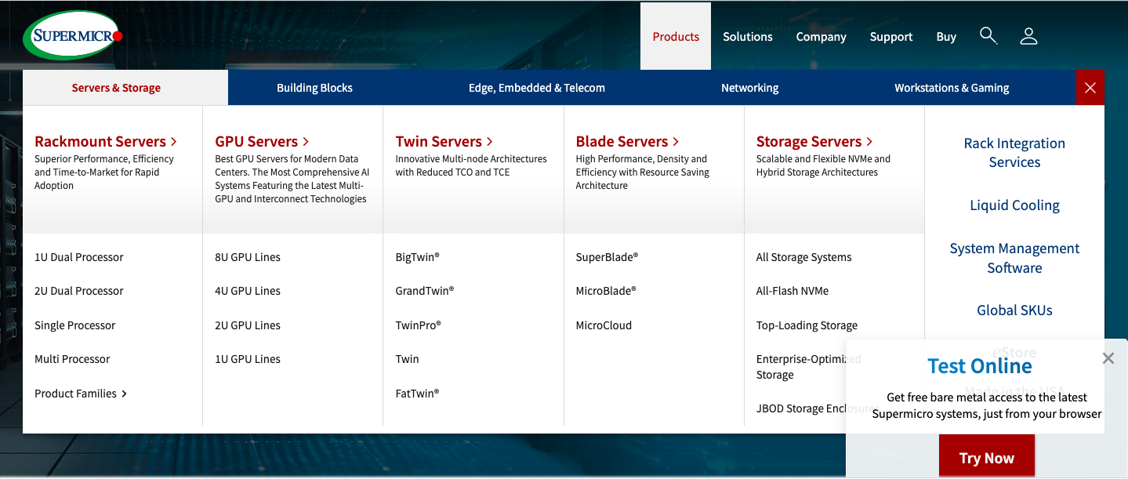Select All-Flash NVMe storage option
The width and height of the screenshot is (1128, 479).
(x=793, y=290)
